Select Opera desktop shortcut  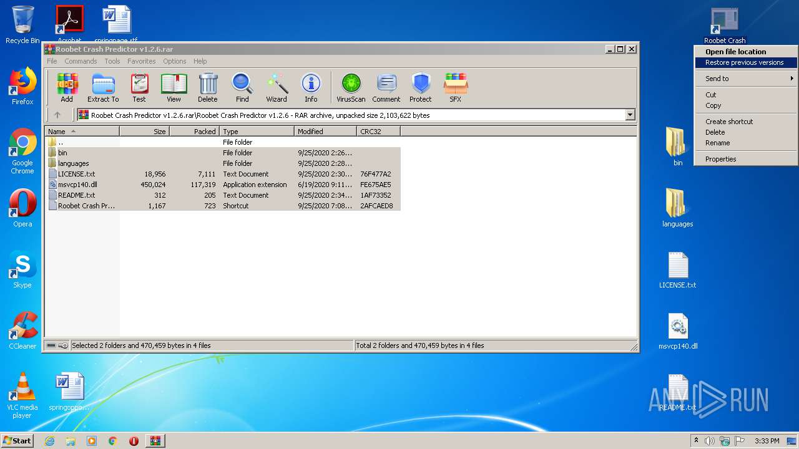pyautogui.click(x=22, y=208)
